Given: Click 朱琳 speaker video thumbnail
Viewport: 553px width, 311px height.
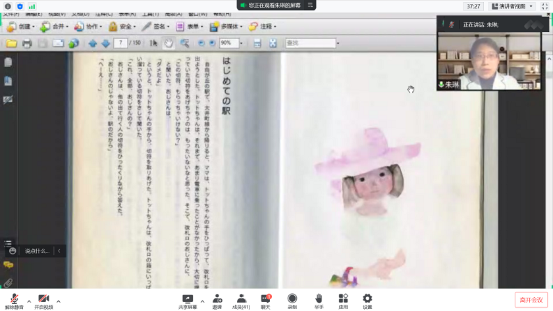Looking at the screenshot, I should click(488, 61).
